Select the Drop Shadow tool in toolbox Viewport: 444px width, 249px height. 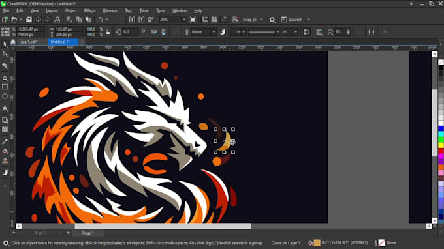[x=5, y=120]
